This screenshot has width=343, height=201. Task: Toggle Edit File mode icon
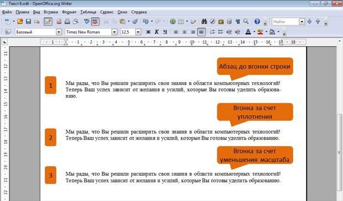(48, 22)
